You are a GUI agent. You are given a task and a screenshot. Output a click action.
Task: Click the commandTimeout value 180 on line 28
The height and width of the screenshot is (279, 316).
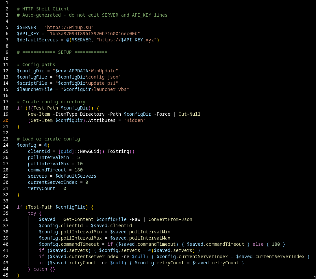pyautogui.click(x=78, y=170)
